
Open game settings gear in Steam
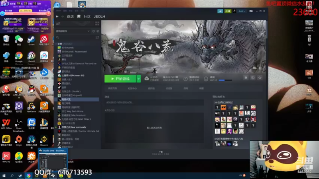[246, 78]
